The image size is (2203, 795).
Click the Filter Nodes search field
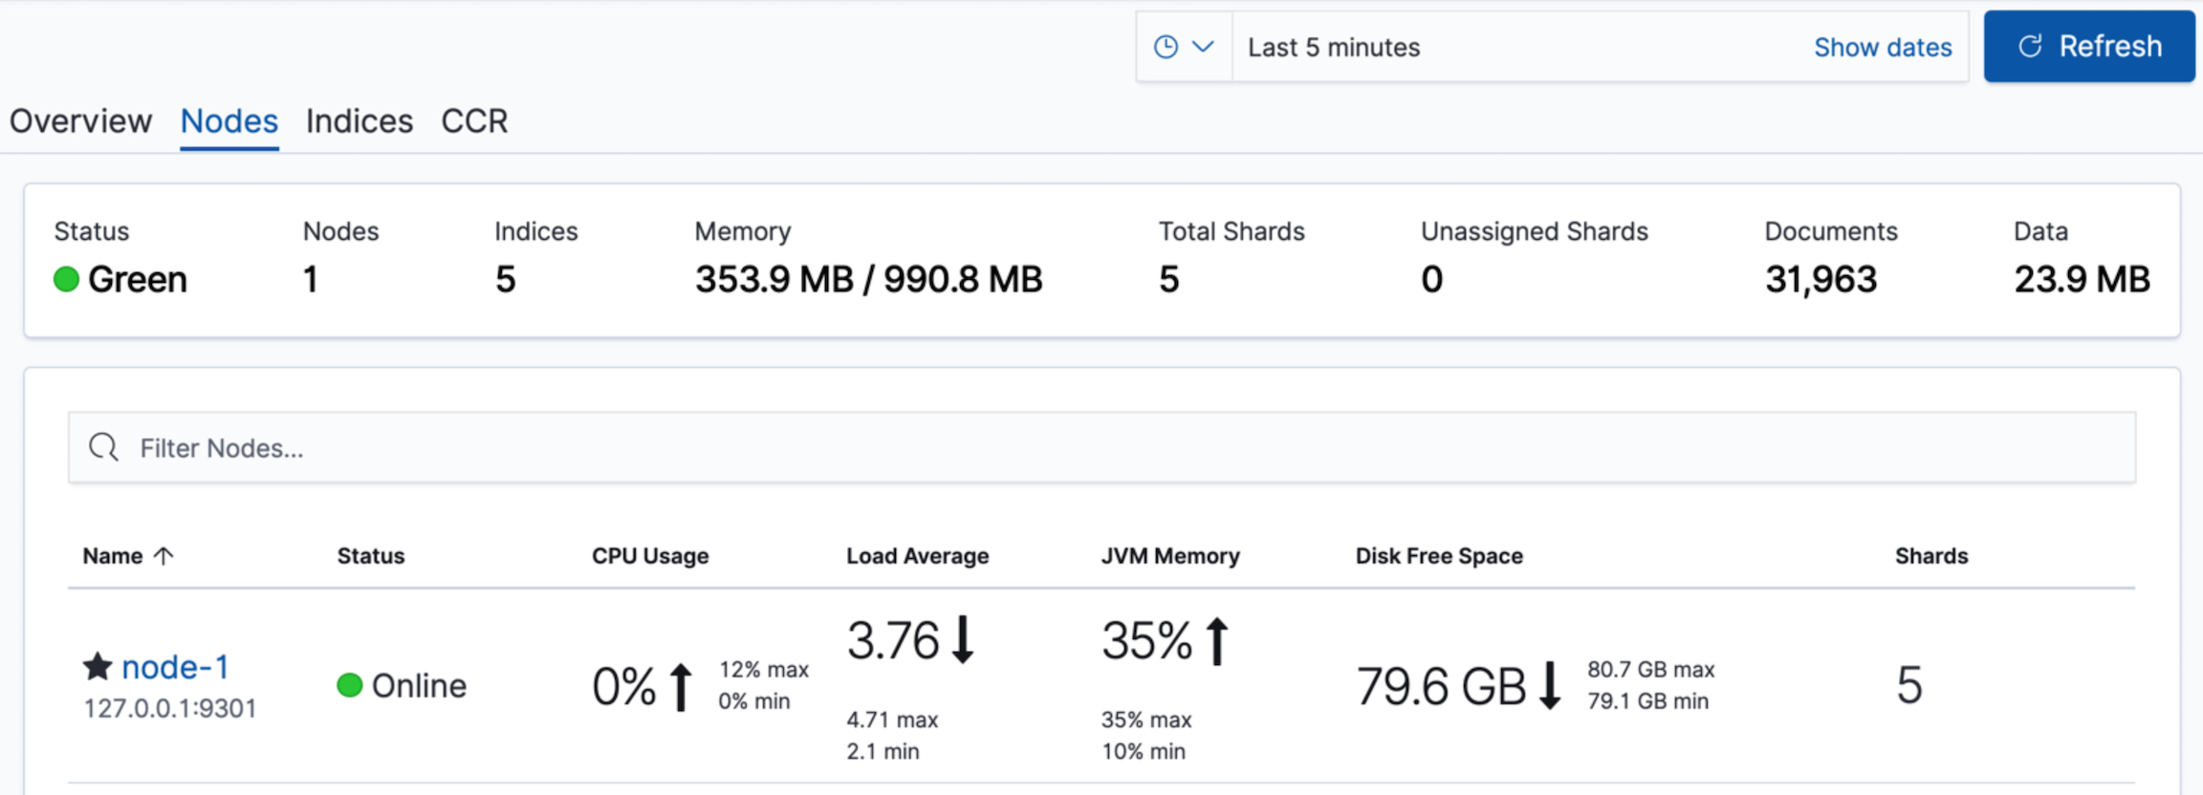click(x=1100, y=447)
